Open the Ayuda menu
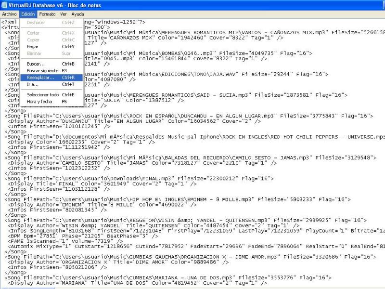Image resolution: width=385 pixels, height=289 pixels. pyautogui.click(x=77, y=14)
